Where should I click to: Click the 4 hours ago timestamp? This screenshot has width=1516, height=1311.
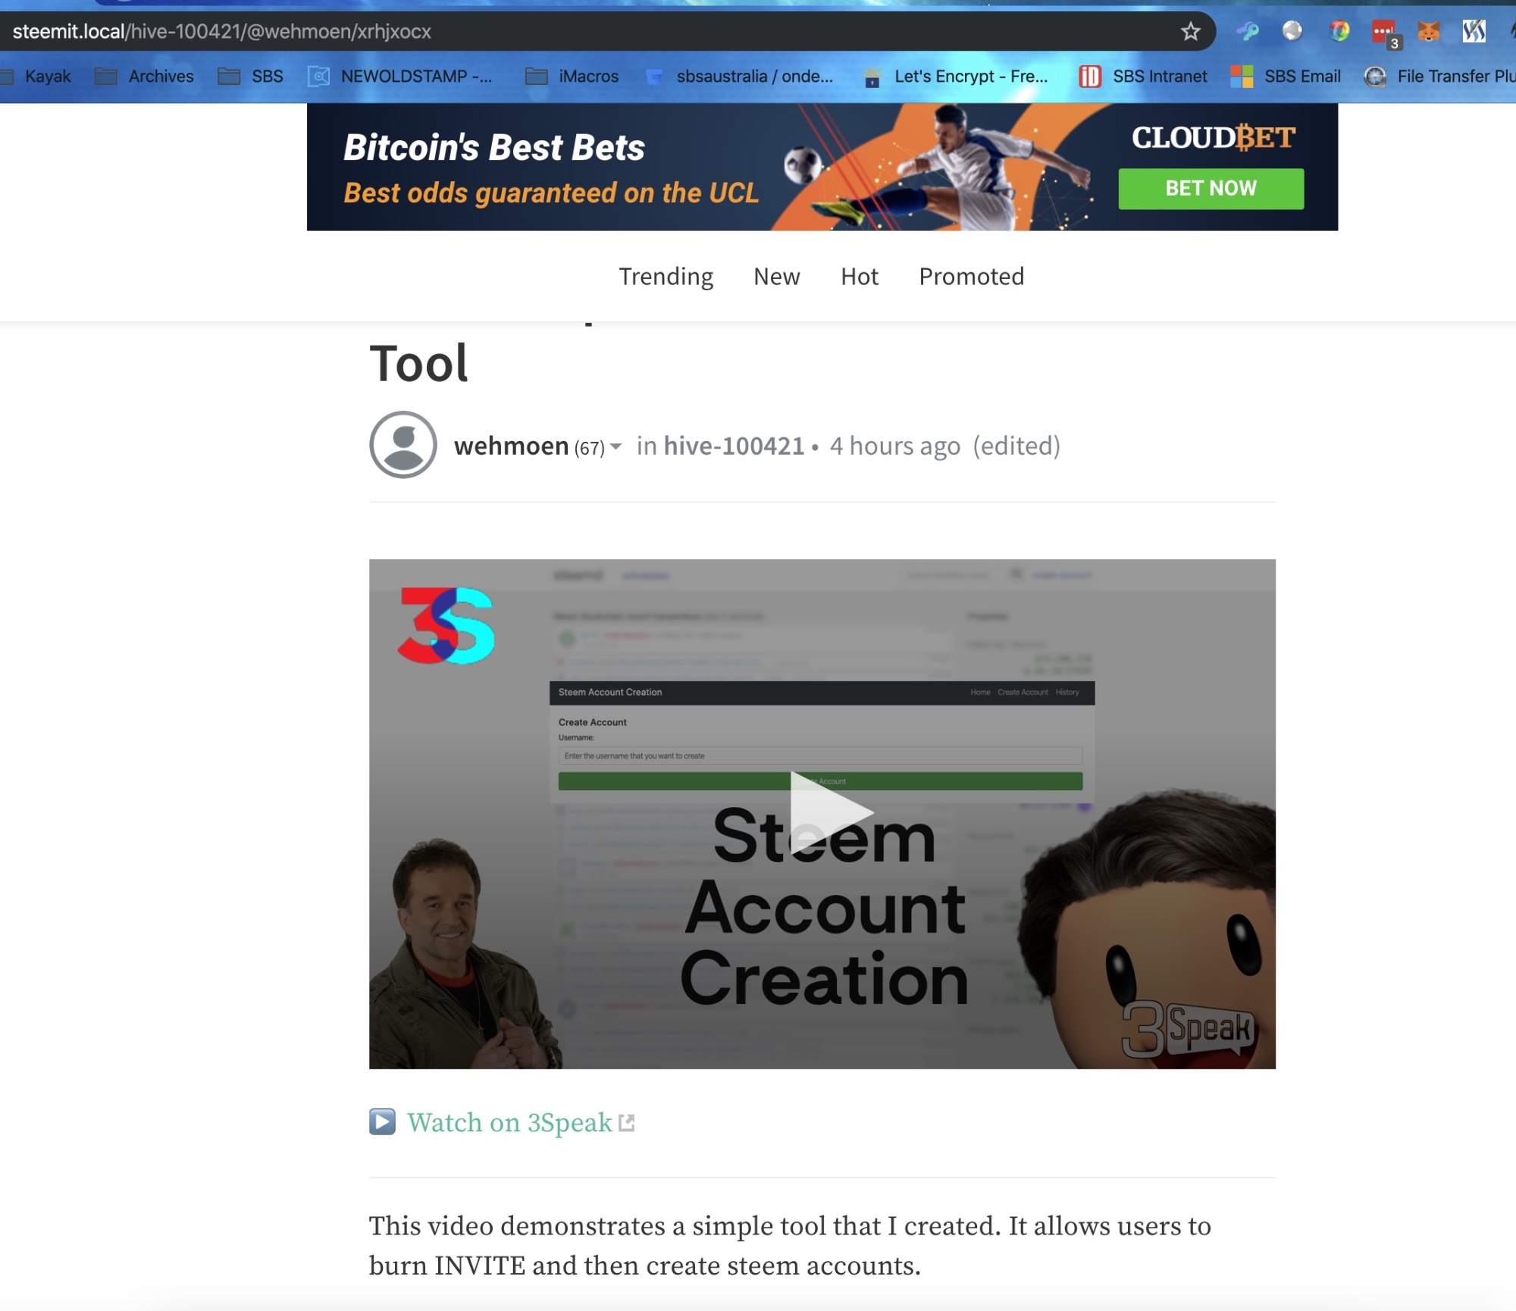tap(894, 446)
